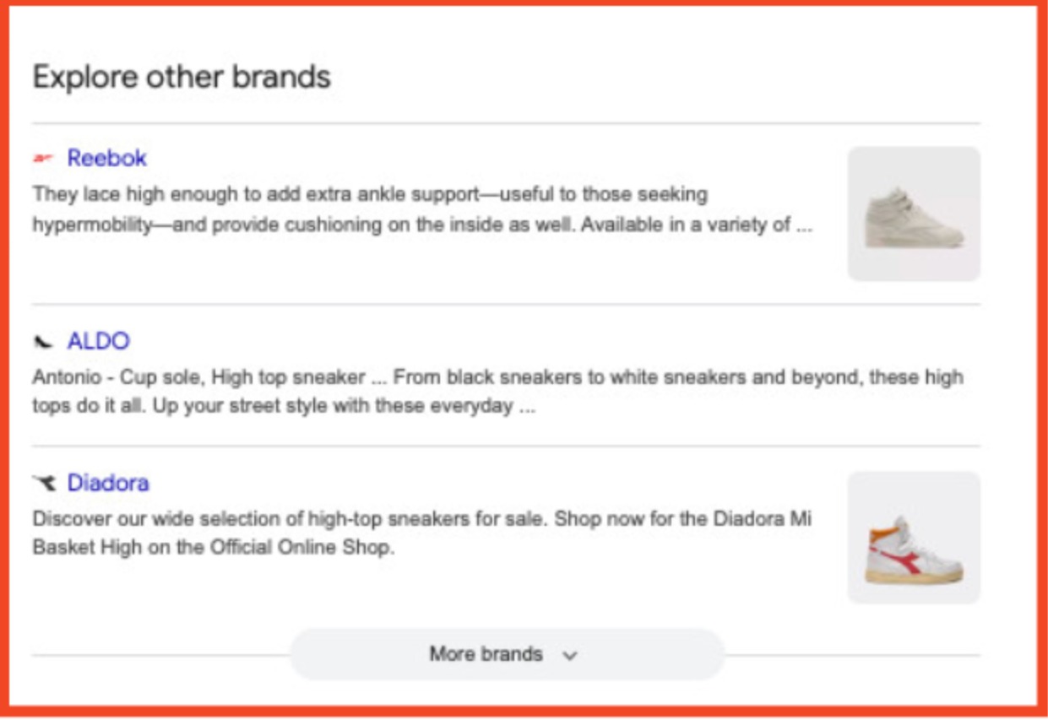Click the Diadora Mi Basket sneaker thumbnail
The width and height of the screenshot is (1048, 720).
coord(914,539)
